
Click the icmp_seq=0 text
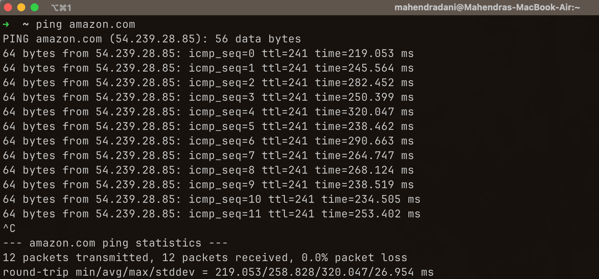click(221, 53)
